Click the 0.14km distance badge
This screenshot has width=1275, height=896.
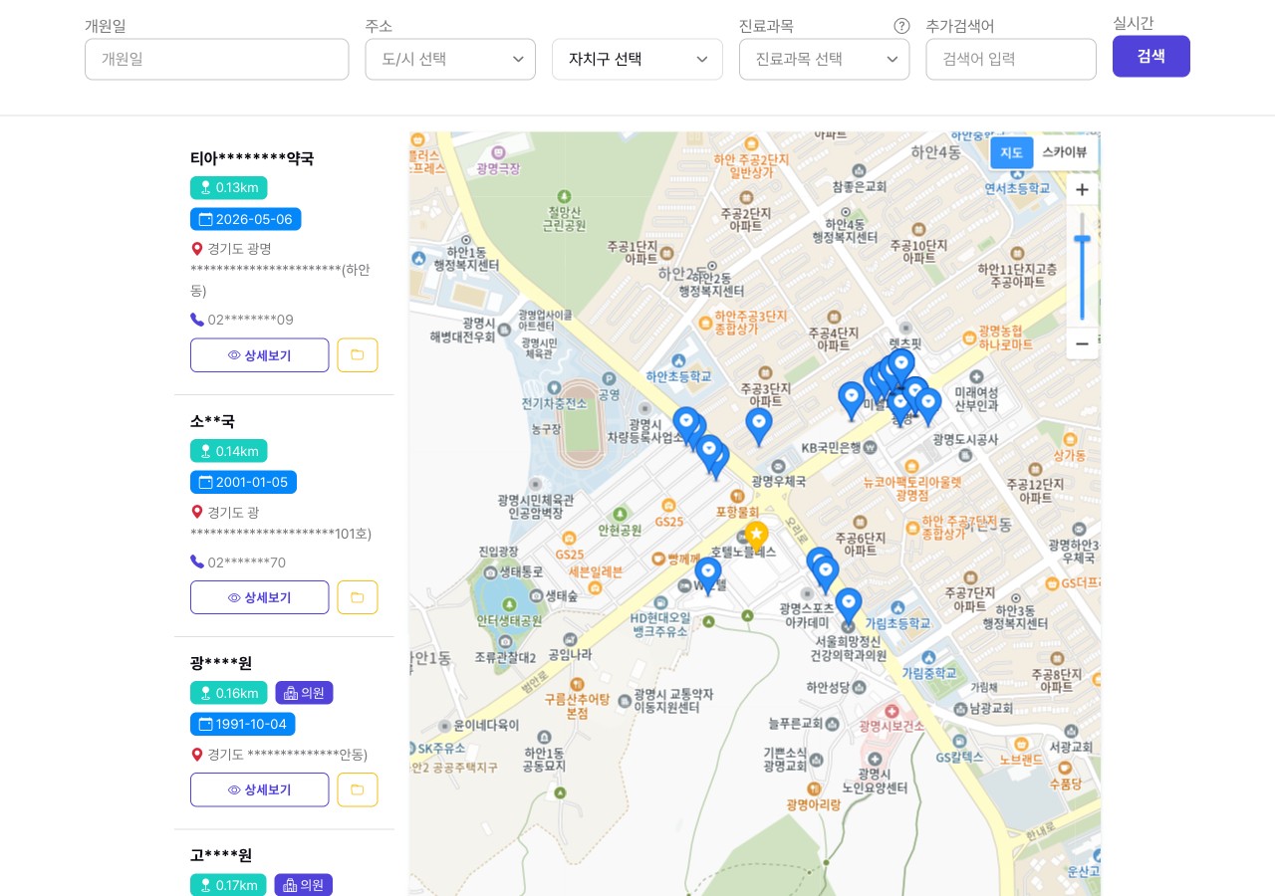(x=229, y=451)
